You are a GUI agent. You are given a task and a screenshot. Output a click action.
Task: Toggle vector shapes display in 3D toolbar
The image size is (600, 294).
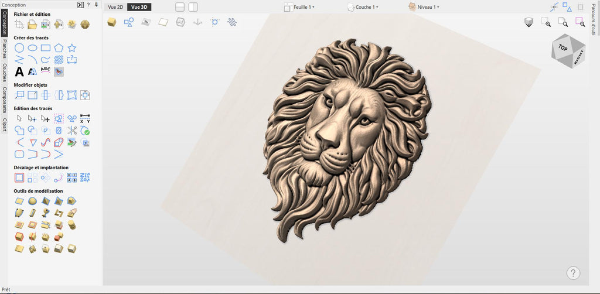pyautogui.click(x=128, y=22)
